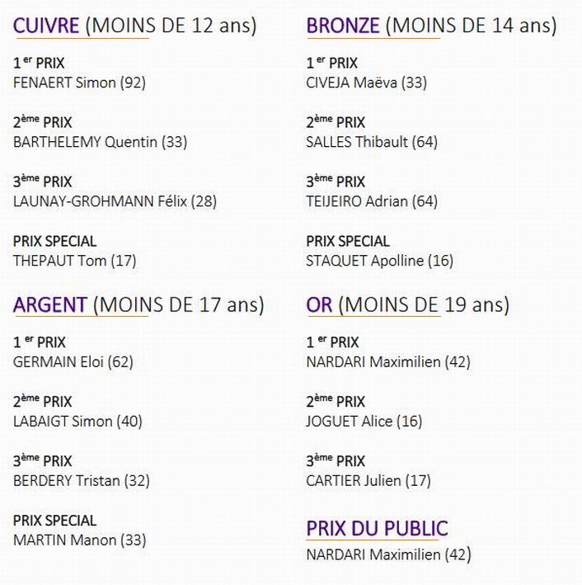Select LAUNAY-GROHMANN Félix text line
Screen dimensions: 582x585
coord(115,201)
